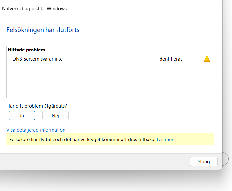Answer Ja to problem resolved question
Screen dimensions: 232x191
[x=22, y=115]
